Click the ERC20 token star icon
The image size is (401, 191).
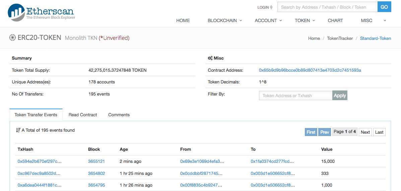click(12, 38)
